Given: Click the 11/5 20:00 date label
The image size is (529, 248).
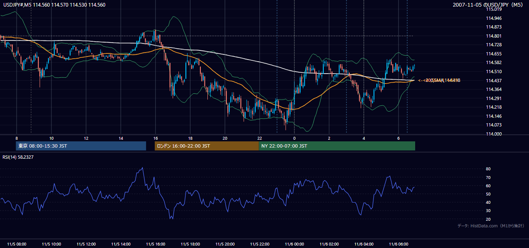Looking at the screenshot, I should tap(225, 244).
